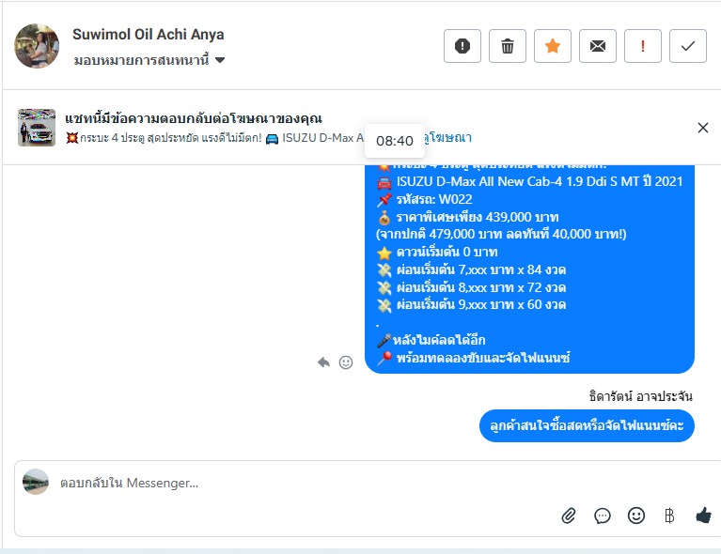Delete conversation using the trash icon
Screen dimensions: 721x554
coord(508,46)
